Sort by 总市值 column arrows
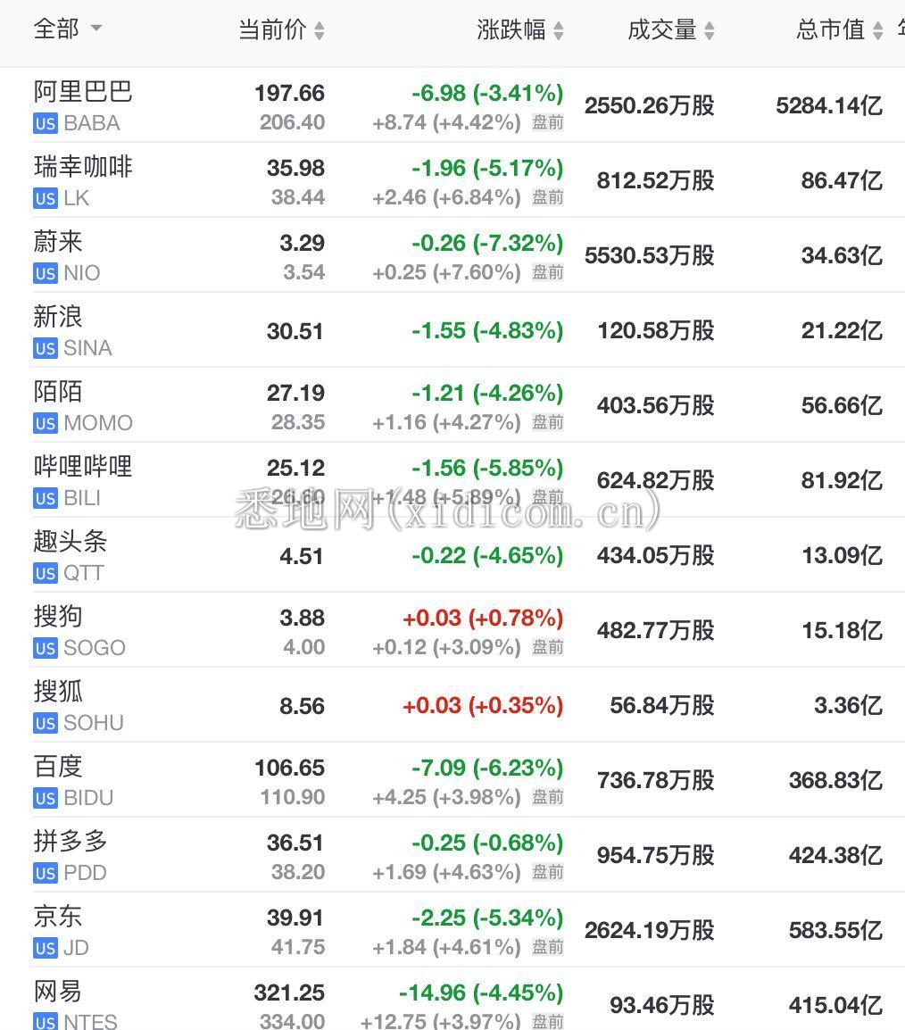 point(878,30)
